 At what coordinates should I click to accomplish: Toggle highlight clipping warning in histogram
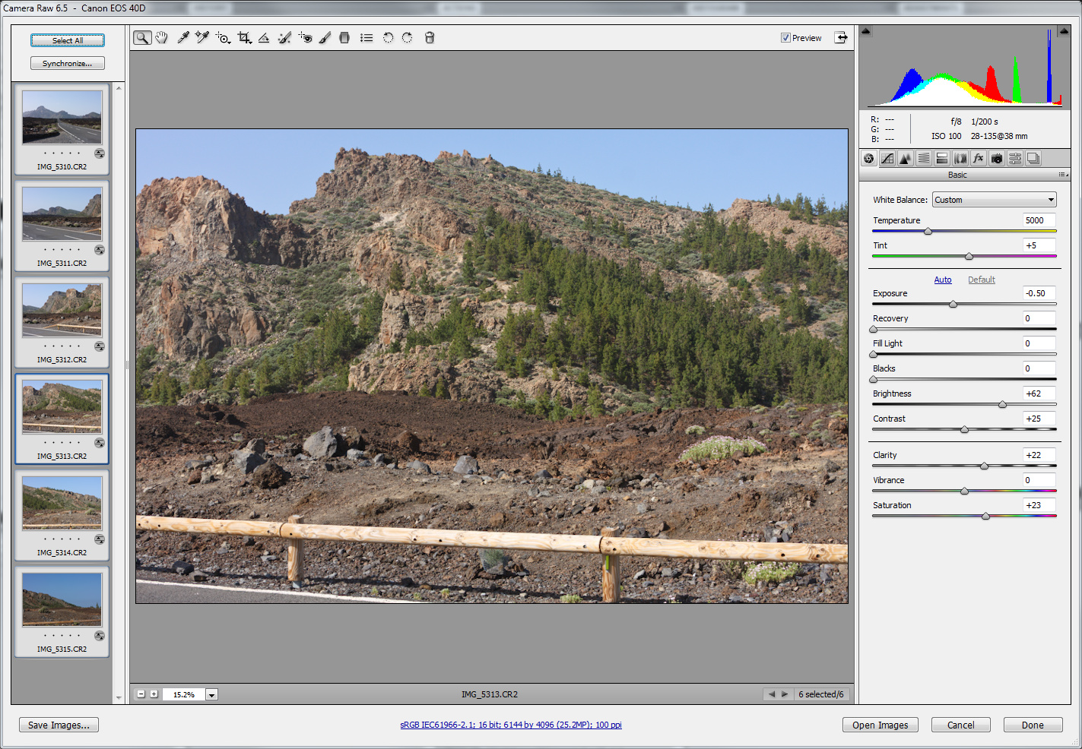pyautogui.click(x=1065, y=31)
